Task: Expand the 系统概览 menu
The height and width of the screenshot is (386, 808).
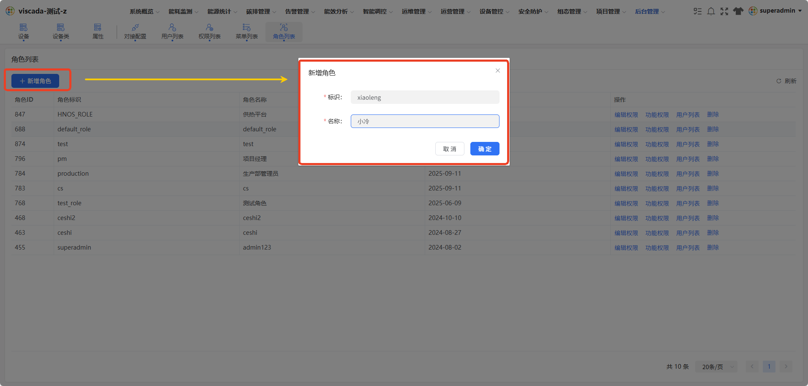Action: coord(145,11)
